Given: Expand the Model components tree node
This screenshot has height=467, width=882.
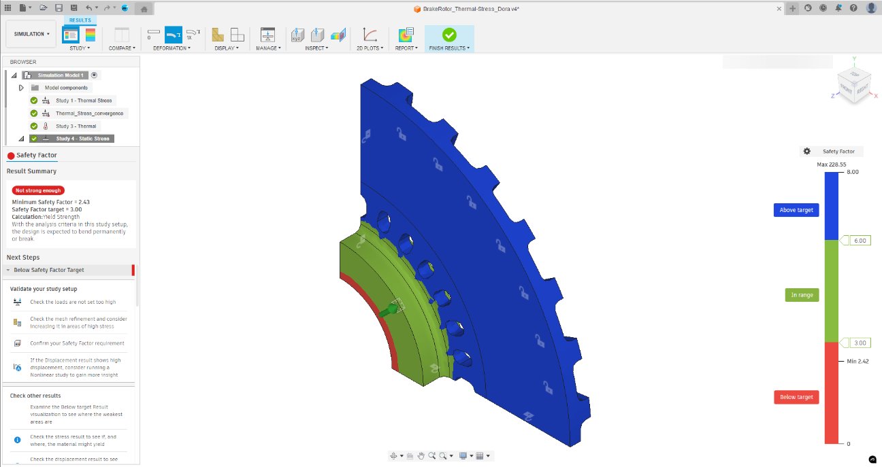Looking at the screenshot, I should [x=22, y=87].
